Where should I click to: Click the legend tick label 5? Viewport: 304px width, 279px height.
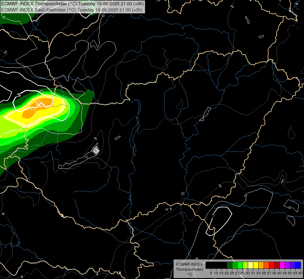pos(211,273)
